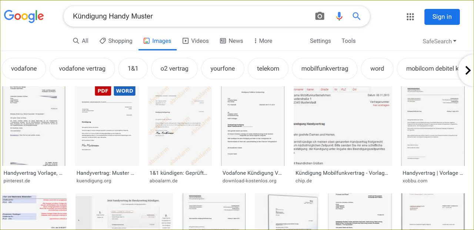Screen dimensions: 474x230
Task: Open the Vodafone Kündigung letter thumbnail
Action: 253,126
